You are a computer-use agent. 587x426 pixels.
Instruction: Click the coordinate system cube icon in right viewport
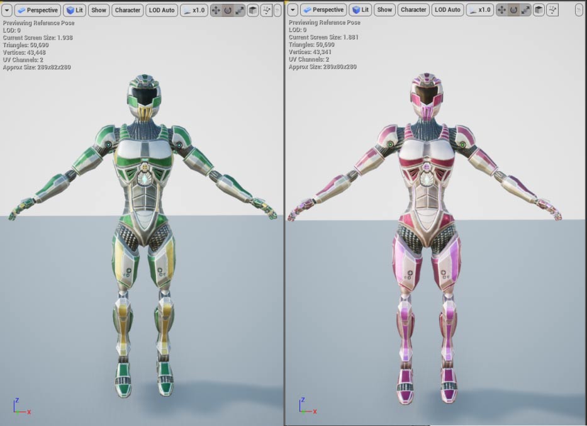pos(538,10)
